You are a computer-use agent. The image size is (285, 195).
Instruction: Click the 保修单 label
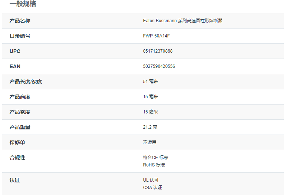[x=17, y=142]
